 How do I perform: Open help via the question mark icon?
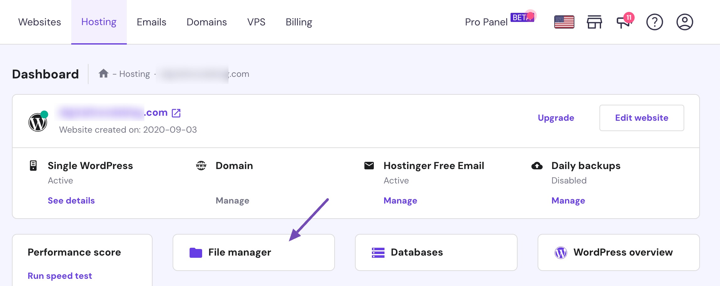[654, 22]
